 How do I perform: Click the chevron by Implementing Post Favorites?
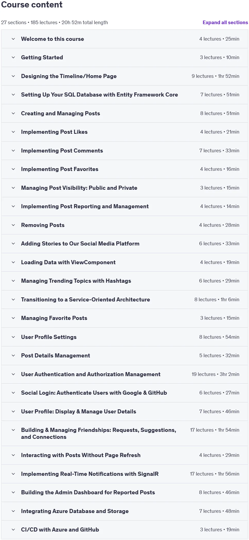point(13,169)
